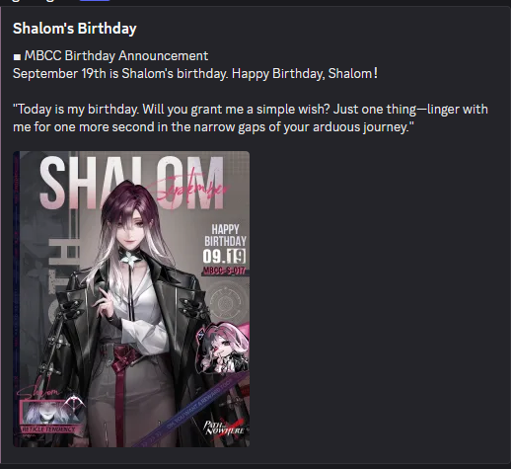Click the blue tag above the embed
The image size is (511, 469).
(x=95, y=1)
